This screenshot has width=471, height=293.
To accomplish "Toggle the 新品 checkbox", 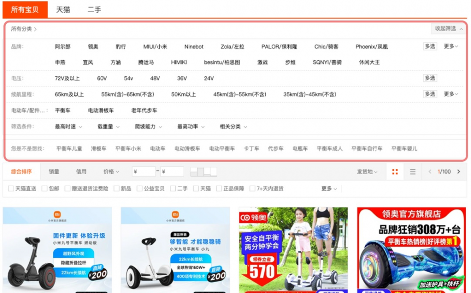I will [116, 188].
